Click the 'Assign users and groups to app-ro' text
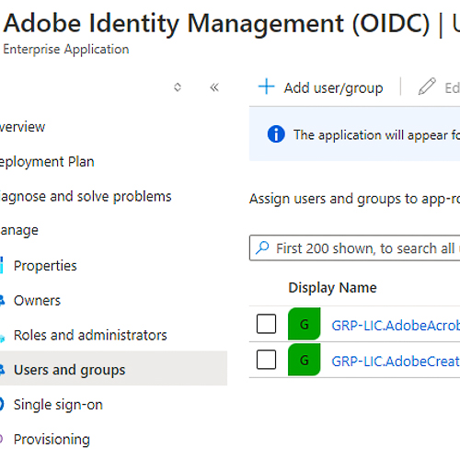460x460 pixels. click(354, 199)
